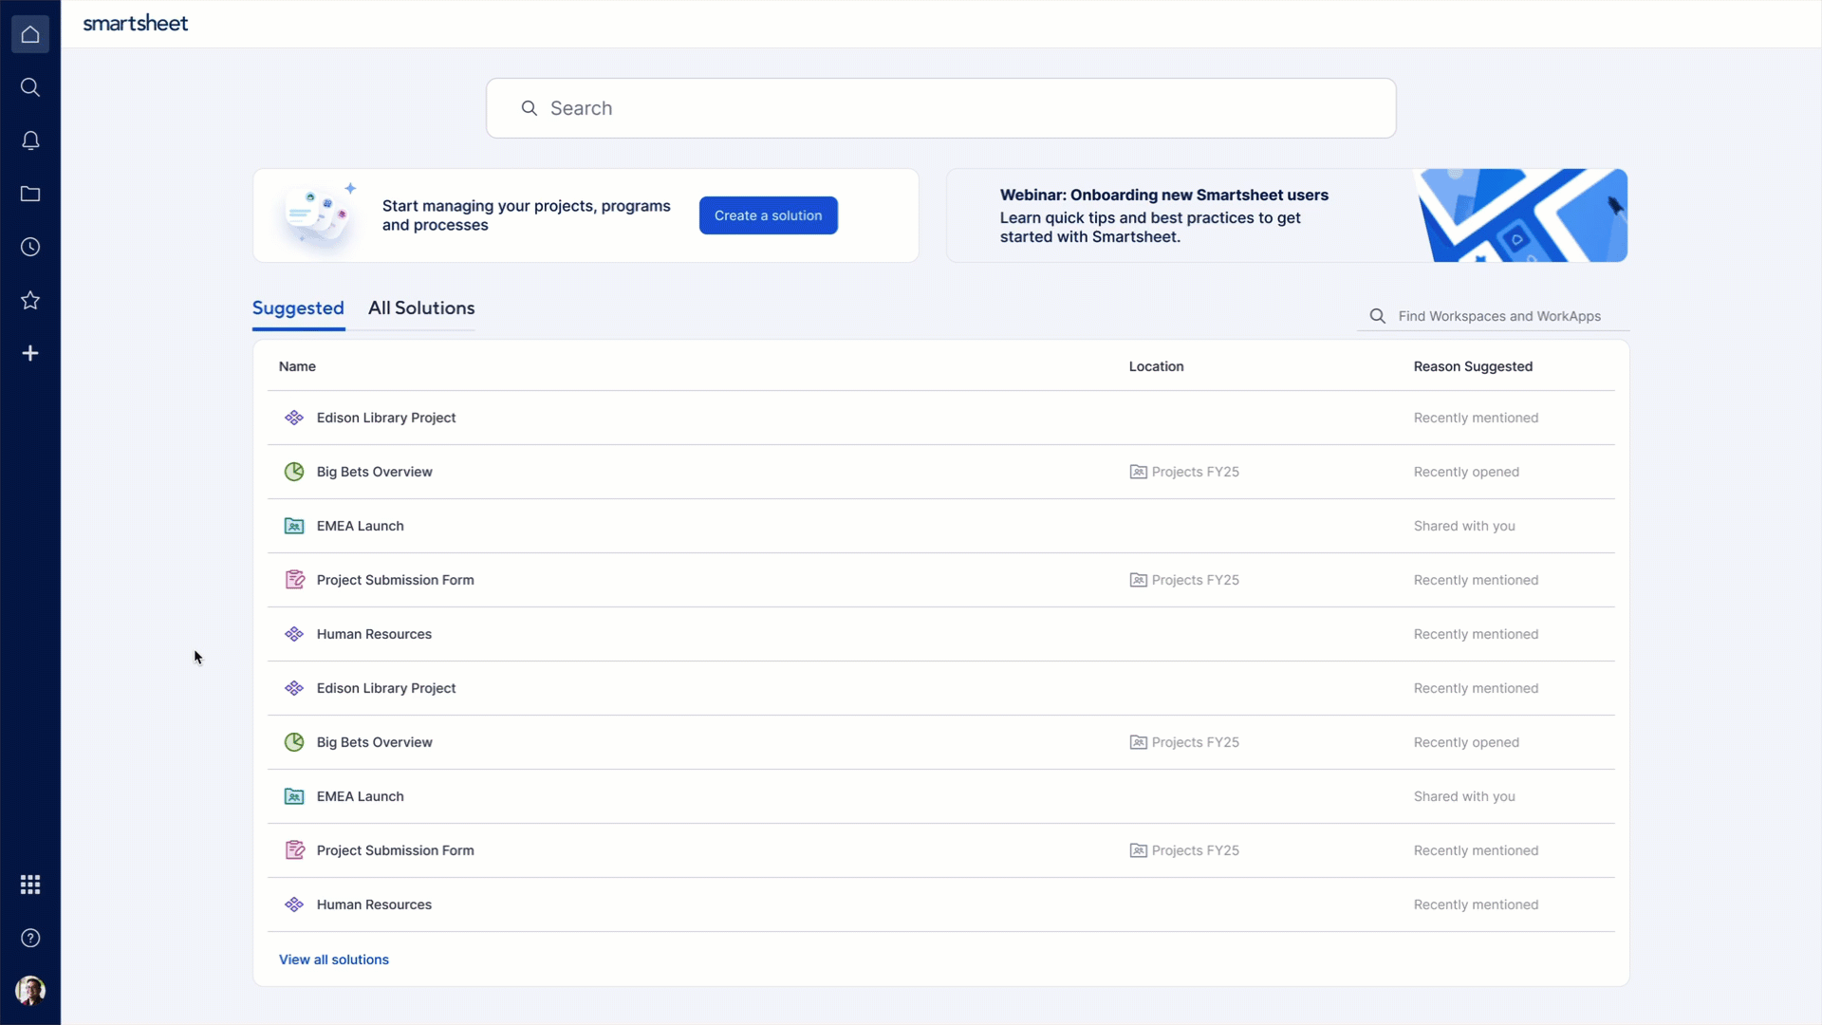The height and width of the screenshot is (1025, 1822).
Task: Open the last Human Resources entry
Action: (x=374, y=904)
